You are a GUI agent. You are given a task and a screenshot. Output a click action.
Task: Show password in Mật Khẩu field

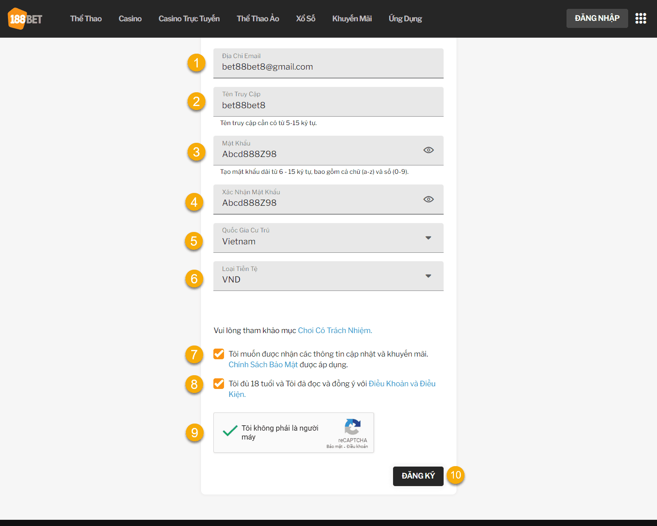[x=429, y=150]
